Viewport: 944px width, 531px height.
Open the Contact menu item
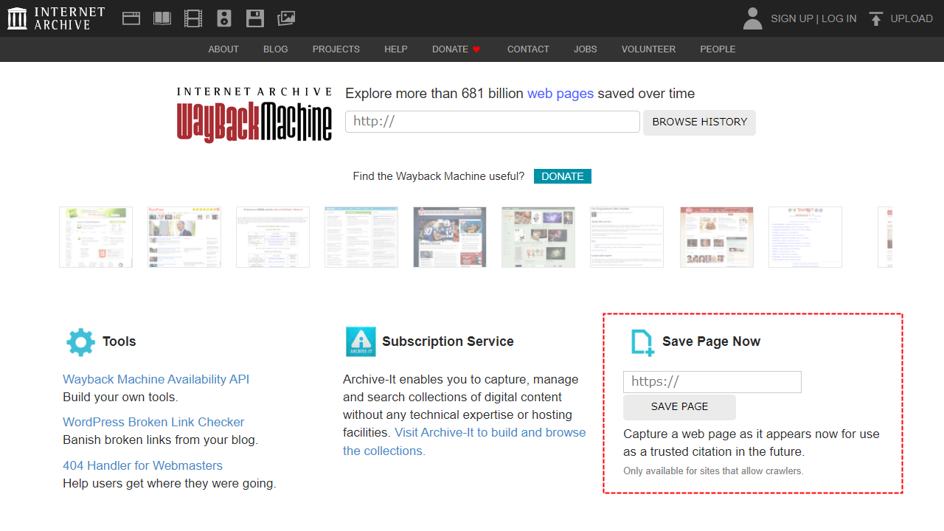coord(528,49)
